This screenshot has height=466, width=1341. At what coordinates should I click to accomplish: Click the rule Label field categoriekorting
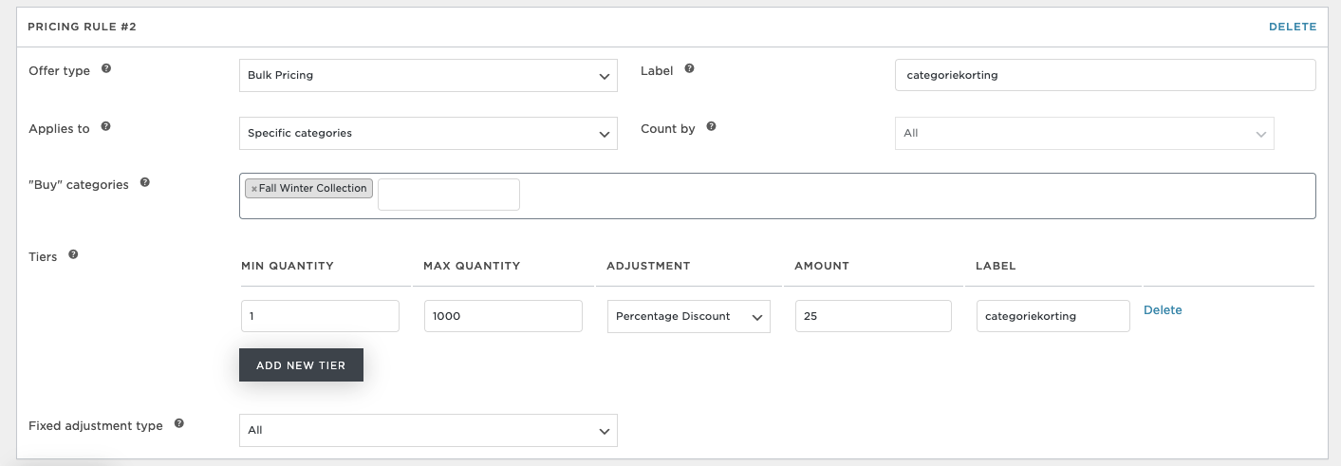(x=1106, y=75)
